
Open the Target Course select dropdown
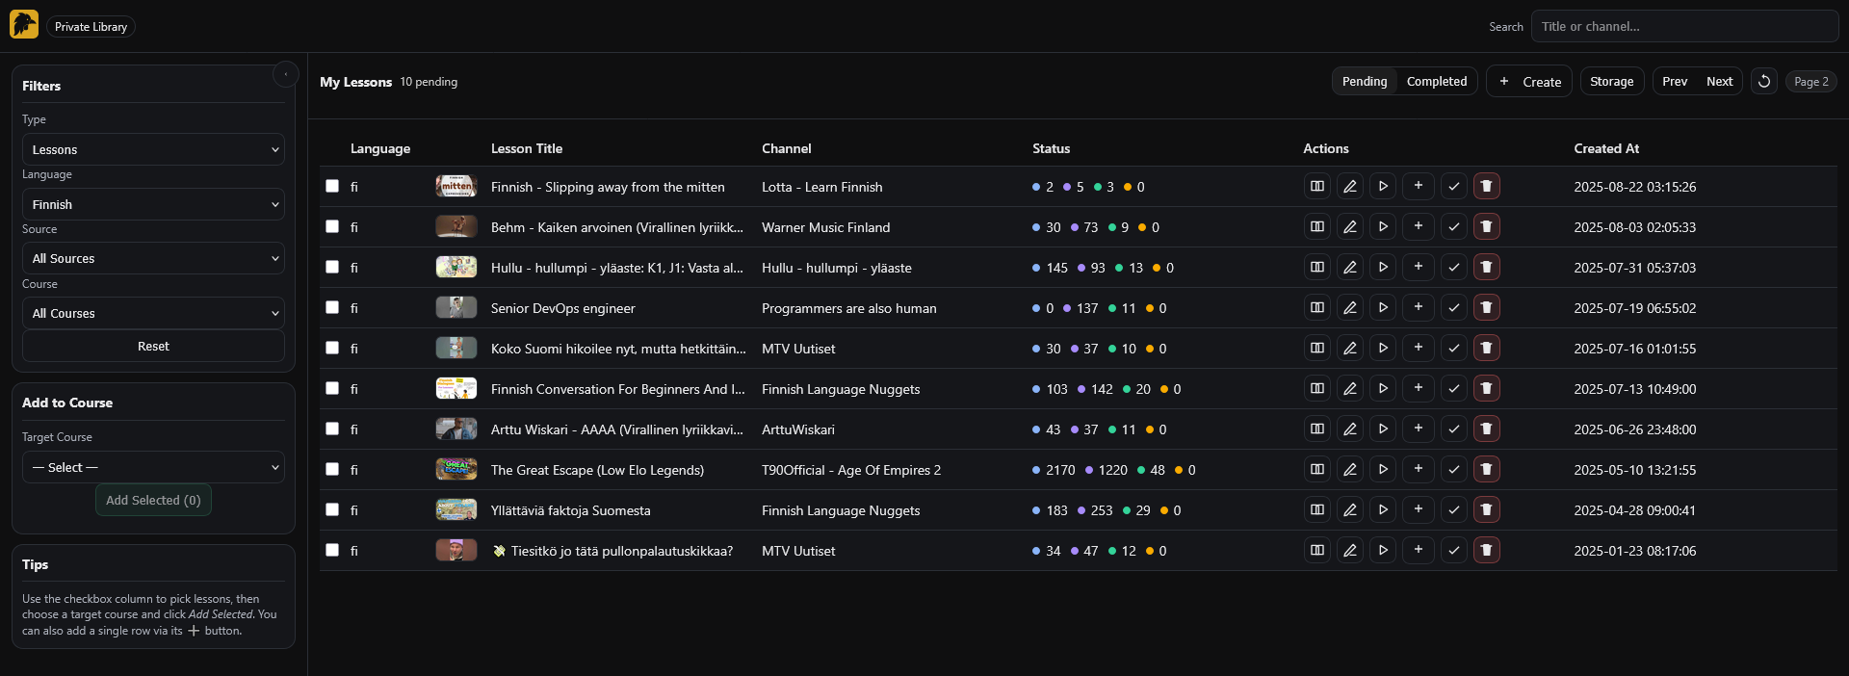click(153, 467)
